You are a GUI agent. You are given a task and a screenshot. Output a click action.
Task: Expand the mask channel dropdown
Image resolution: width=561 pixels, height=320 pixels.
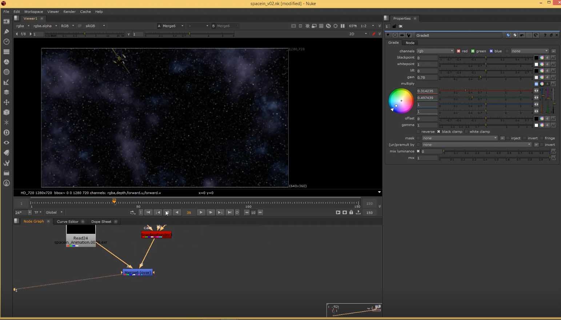[460, 138]
